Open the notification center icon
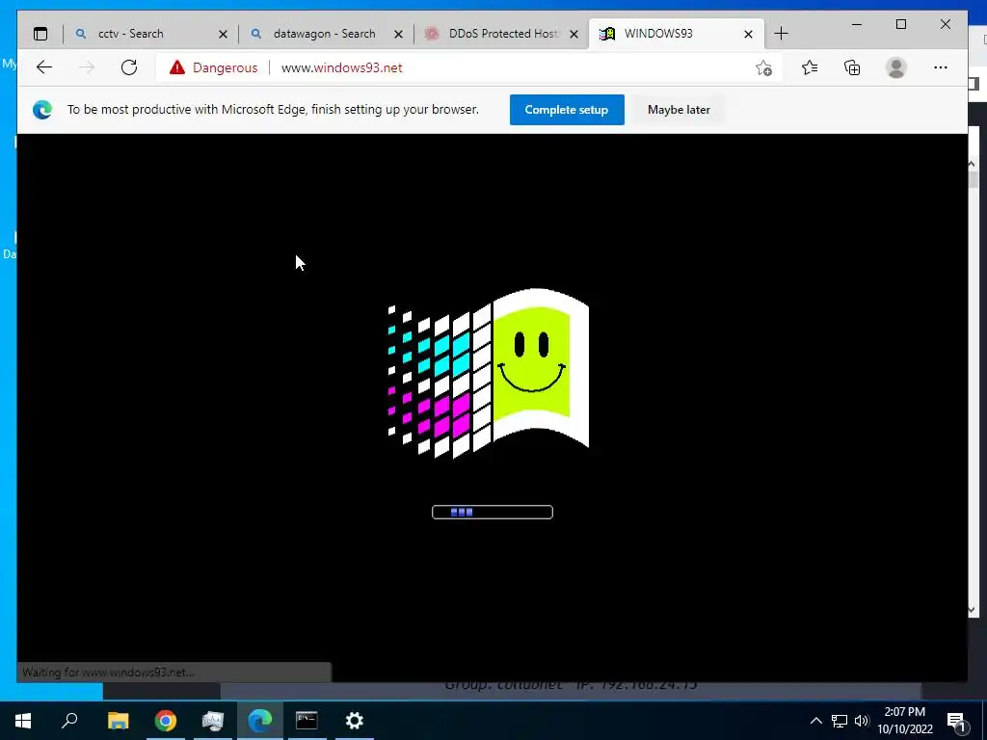This screenshot has width=987, height=740. pyautogui.click(x=957, y=721)
